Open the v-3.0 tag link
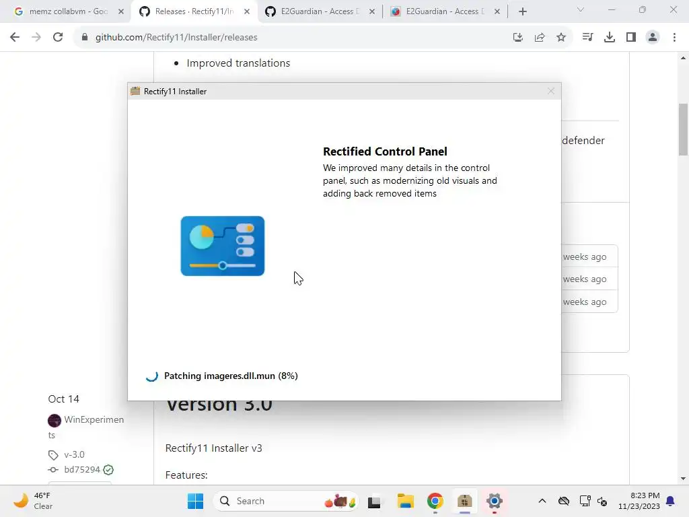Image resolution: width=689 pixels, height=517 pixels. [x=74, y=454]
